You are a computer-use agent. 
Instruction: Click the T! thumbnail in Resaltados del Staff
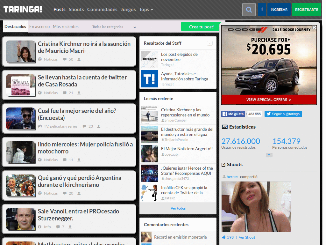[x=149, y=79]
